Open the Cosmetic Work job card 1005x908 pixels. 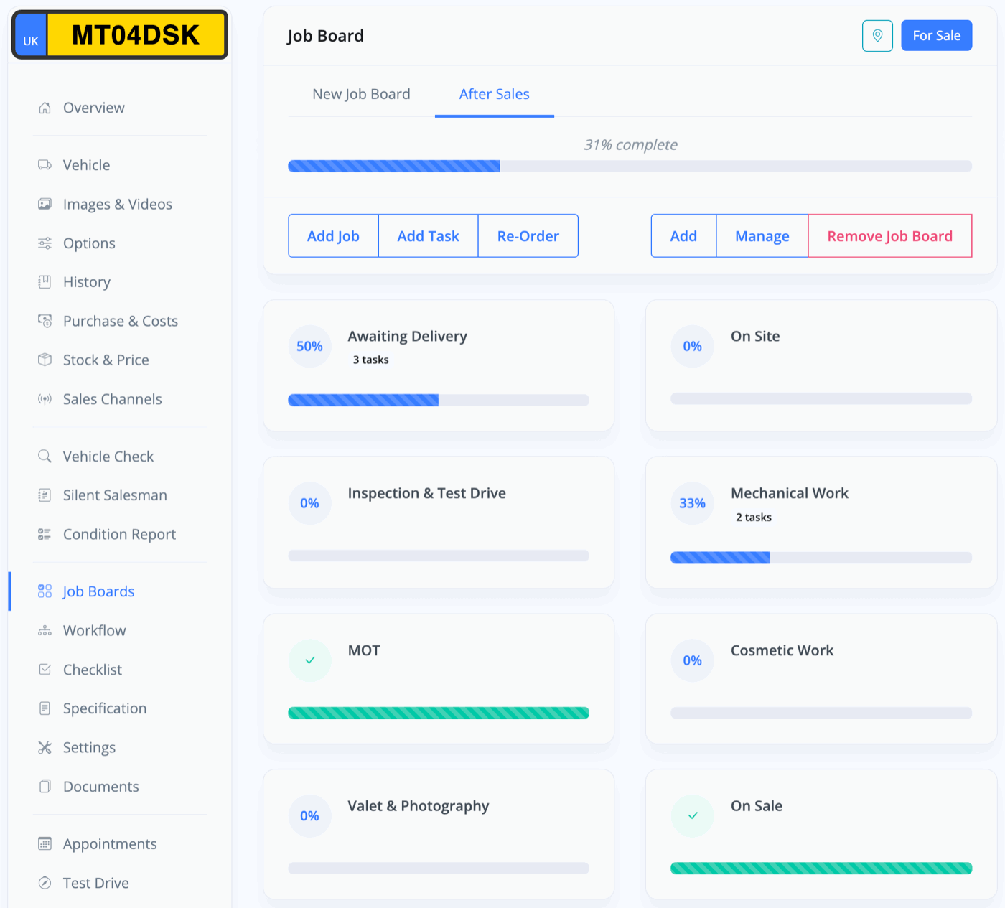pos(821,679)
